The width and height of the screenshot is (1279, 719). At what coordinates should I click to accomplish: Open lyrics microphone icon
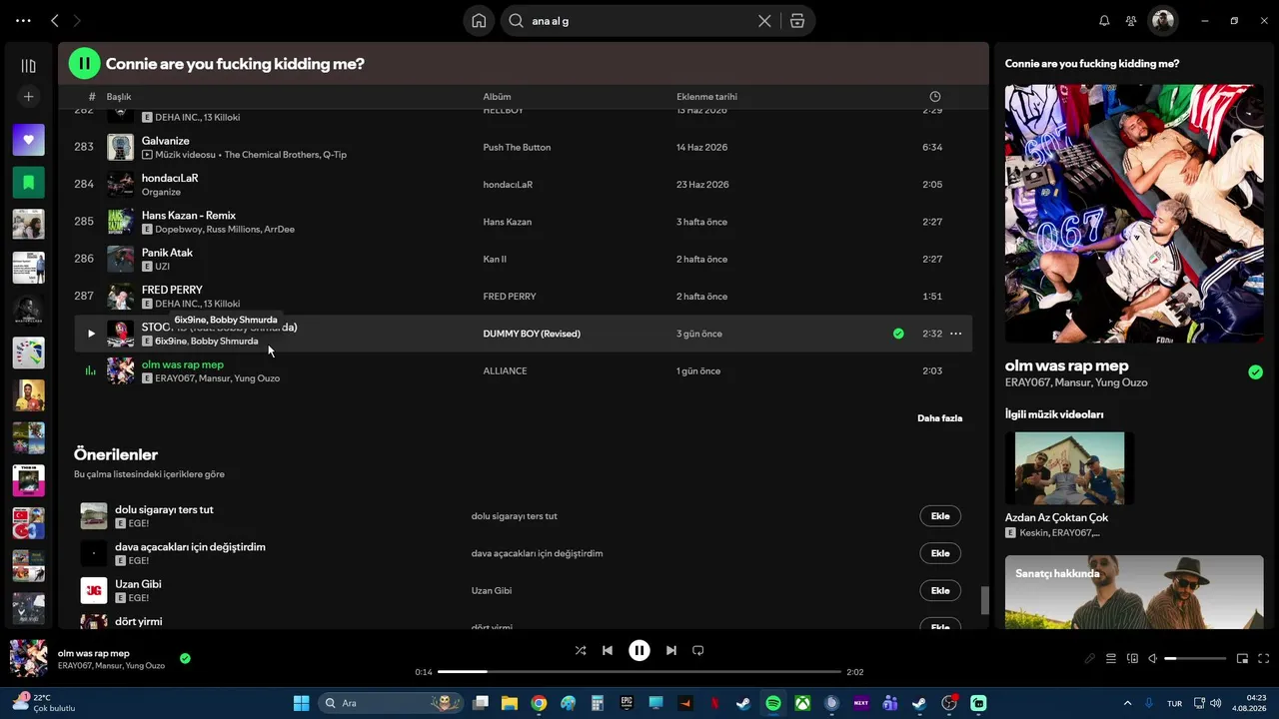tap(1090, 659)
